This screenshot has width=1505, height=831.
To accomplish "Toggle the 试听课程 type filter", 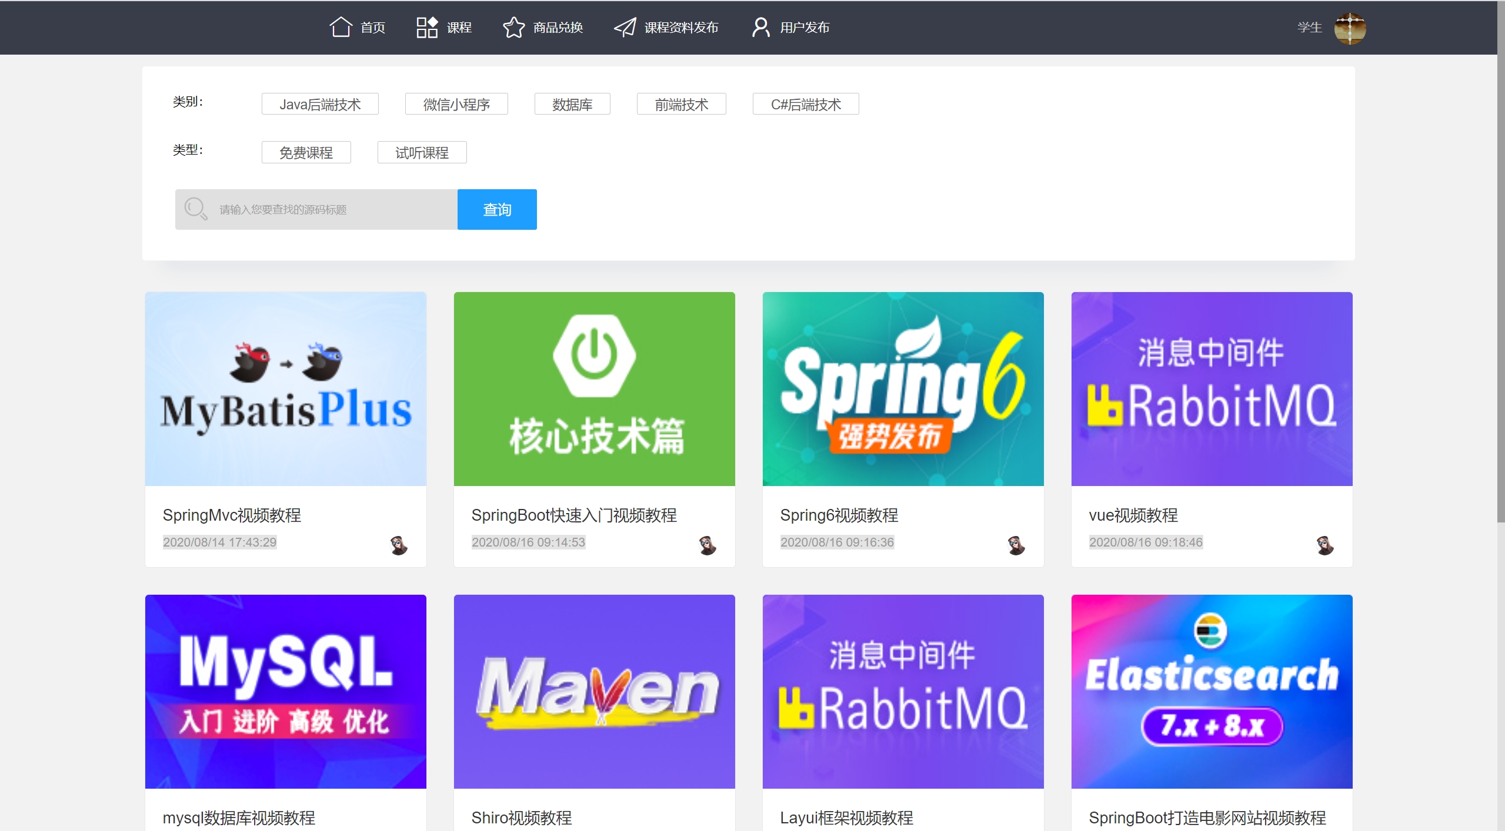I will click(x=422, y=152).
